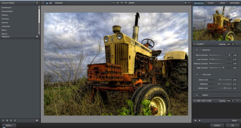Switch to split compare view
This screenshot has height=128, width=241.
coord(50,3)
